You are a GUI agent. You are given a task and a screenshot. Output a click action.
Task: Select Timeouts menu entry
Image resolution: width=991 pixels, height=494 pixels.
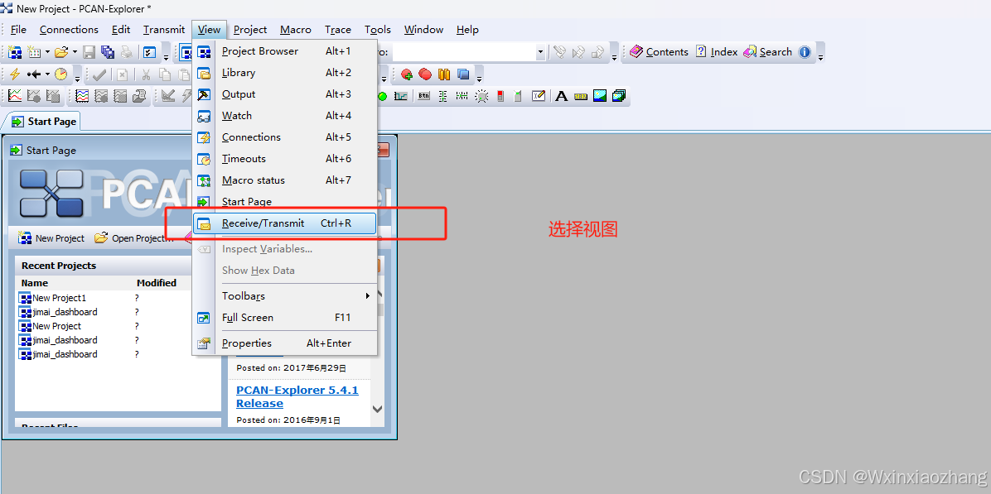point(284,158)
